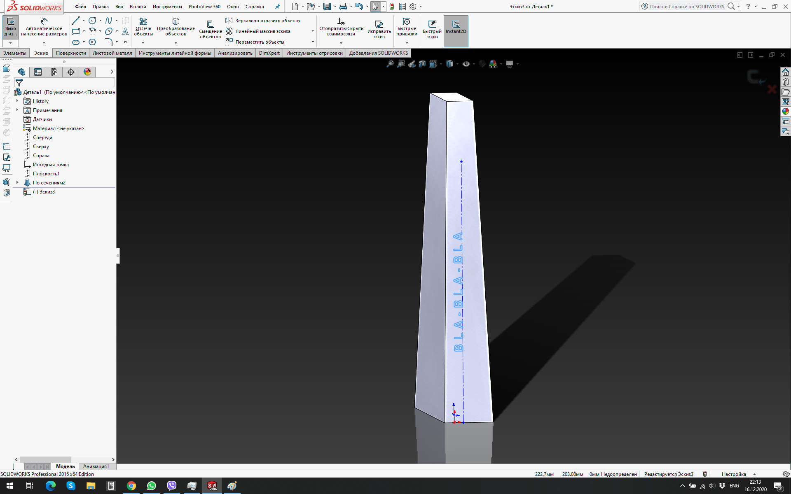The height and width of the screenshot is (494, 791).
Task: Click the Polygon sketch tool
Action: click(x=92, y=42)
